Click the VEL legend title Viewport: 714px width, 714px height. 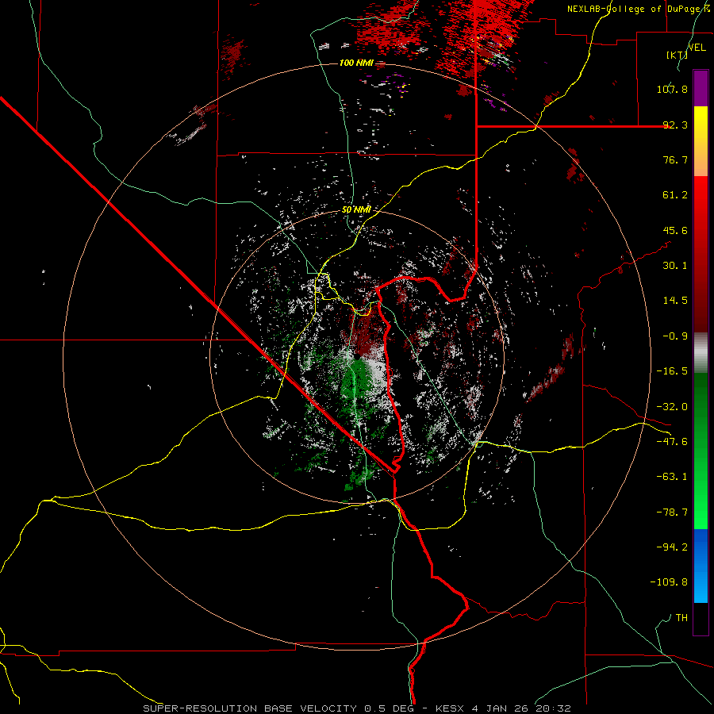(x=697, y=48)
